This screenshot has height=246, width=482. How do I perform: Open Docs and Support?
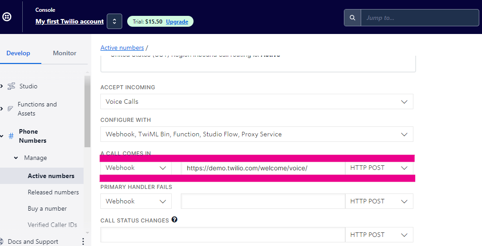[x=33, y=241]
